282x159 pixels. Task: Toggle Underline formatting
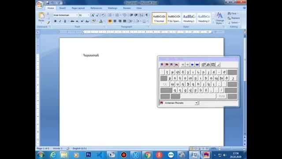pos(65,21)
